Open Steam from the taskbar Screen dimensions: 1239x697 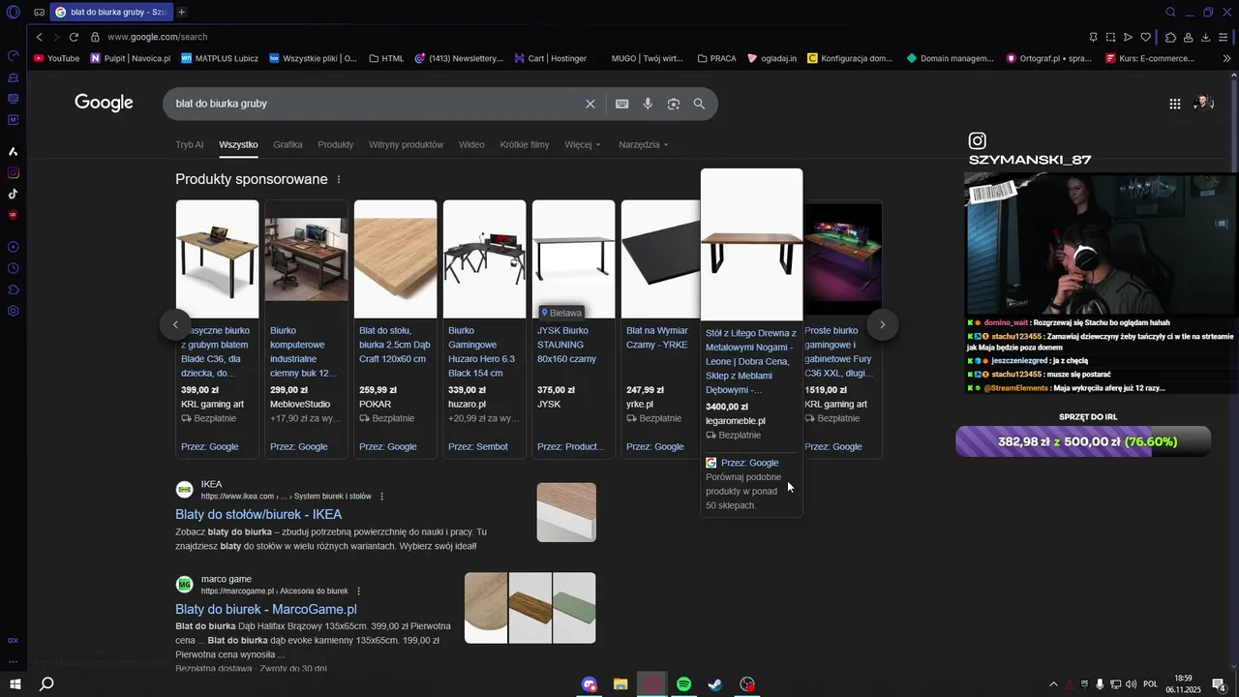(715, 684)
